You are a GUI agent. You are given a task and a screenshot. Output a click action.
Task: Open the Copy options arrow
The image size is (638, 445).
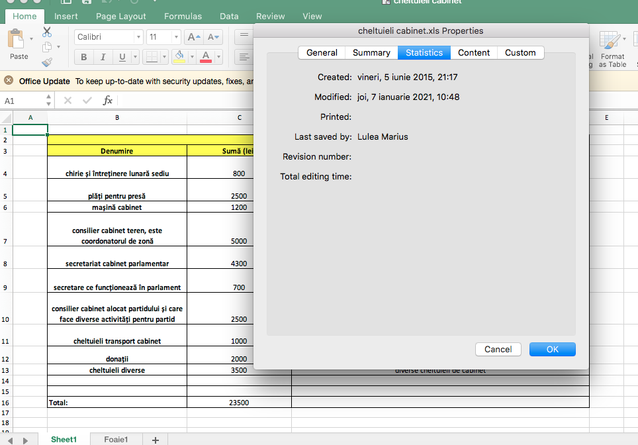59,47
